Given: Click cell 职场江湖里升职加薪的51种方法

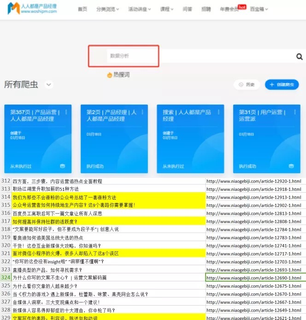Looking at the screenshot, I should pyautogui.click(x=108, y=189).
